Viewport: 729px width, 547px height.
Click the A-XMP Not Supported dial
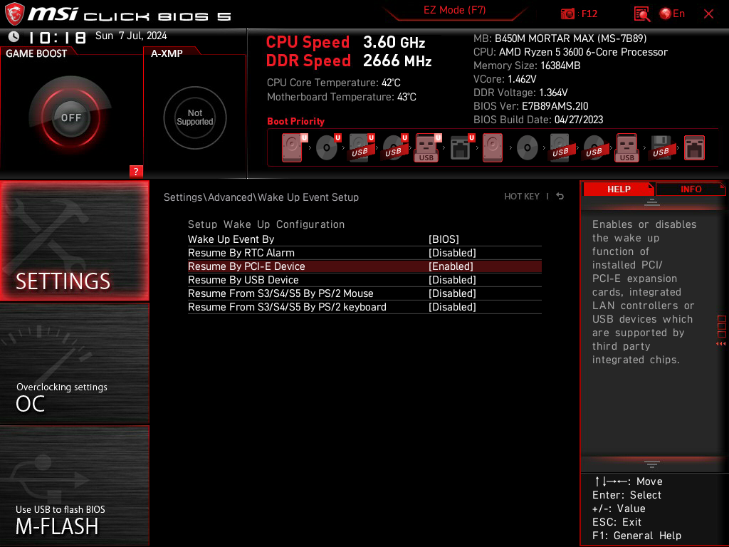195,118
